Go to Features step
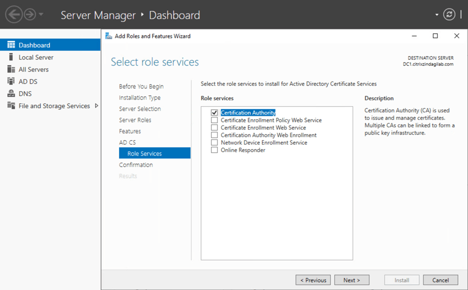 tap(130, 131)
